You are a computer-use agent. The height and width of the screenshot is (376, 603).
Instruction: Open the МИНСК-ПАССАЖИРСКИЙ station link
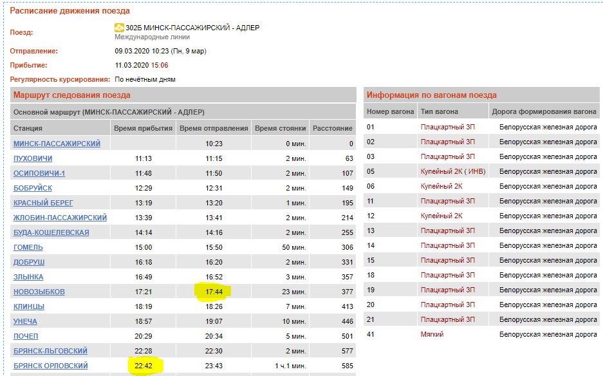[57, 144]
